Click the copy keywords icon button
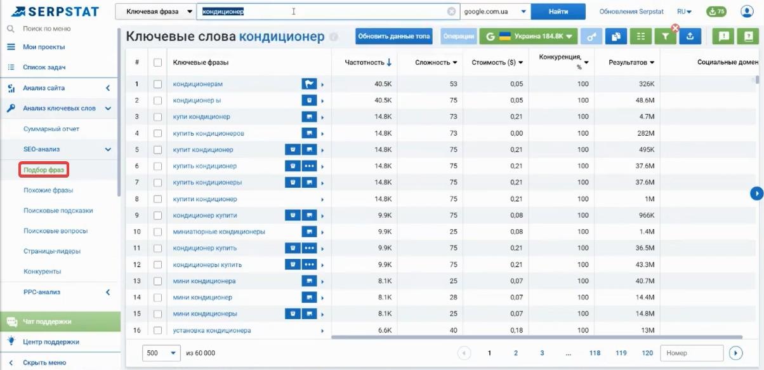Image resolution: width=764 pixels, height=370 pixels. tap(616, 36)
